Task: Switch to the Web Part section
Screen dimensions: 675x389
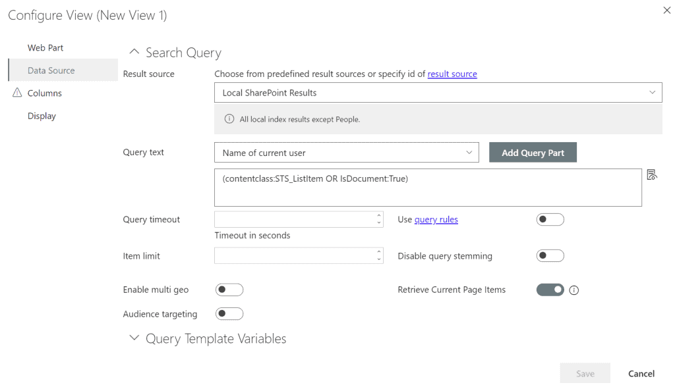Action: click(x=45, y=47)
